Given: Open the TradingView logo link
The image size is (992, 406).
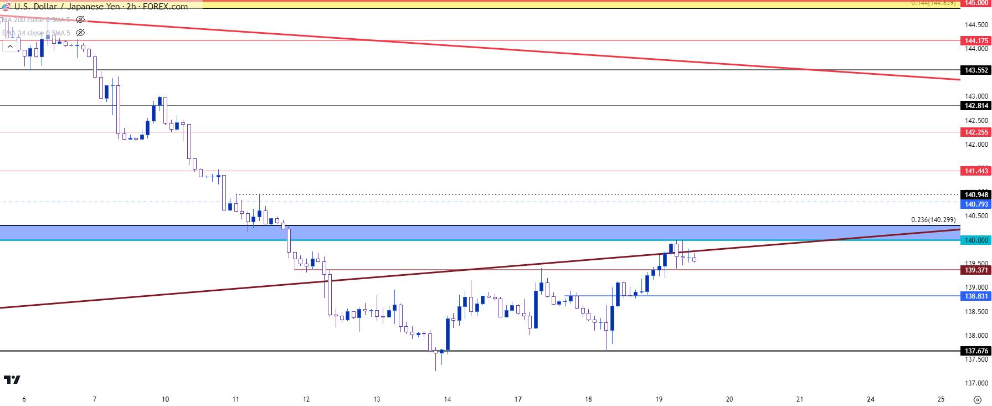Looking at the screenshot, I should click(x=12, y=379).
